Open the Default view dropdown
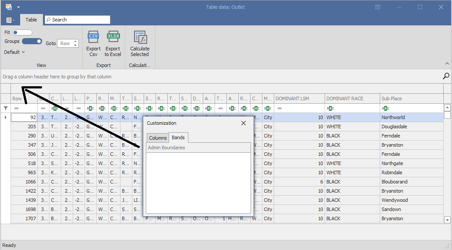452x250 pixels. pos(14,52)
